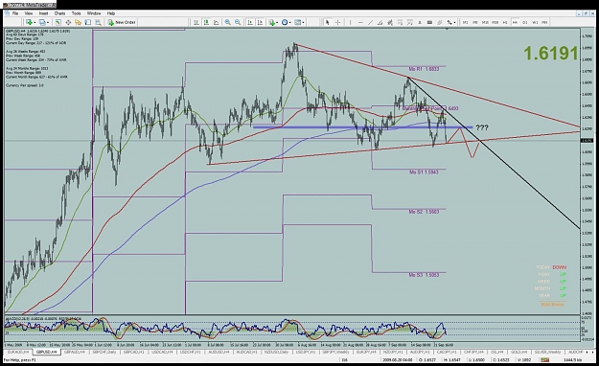The width and height of the screenshot is (599, 366).
Task: Select the Horizontal Line drawing tool
Action: (x=360, y=23)
